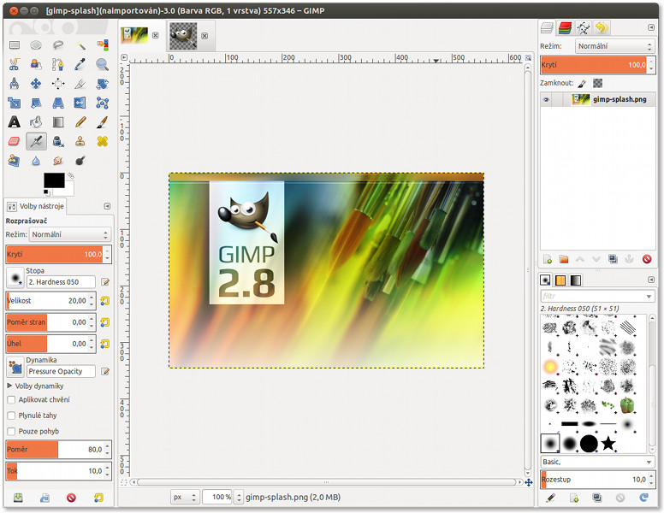The image size is (664, 513).
Task: Open the Layers tab
Action: tap(547, 28)
